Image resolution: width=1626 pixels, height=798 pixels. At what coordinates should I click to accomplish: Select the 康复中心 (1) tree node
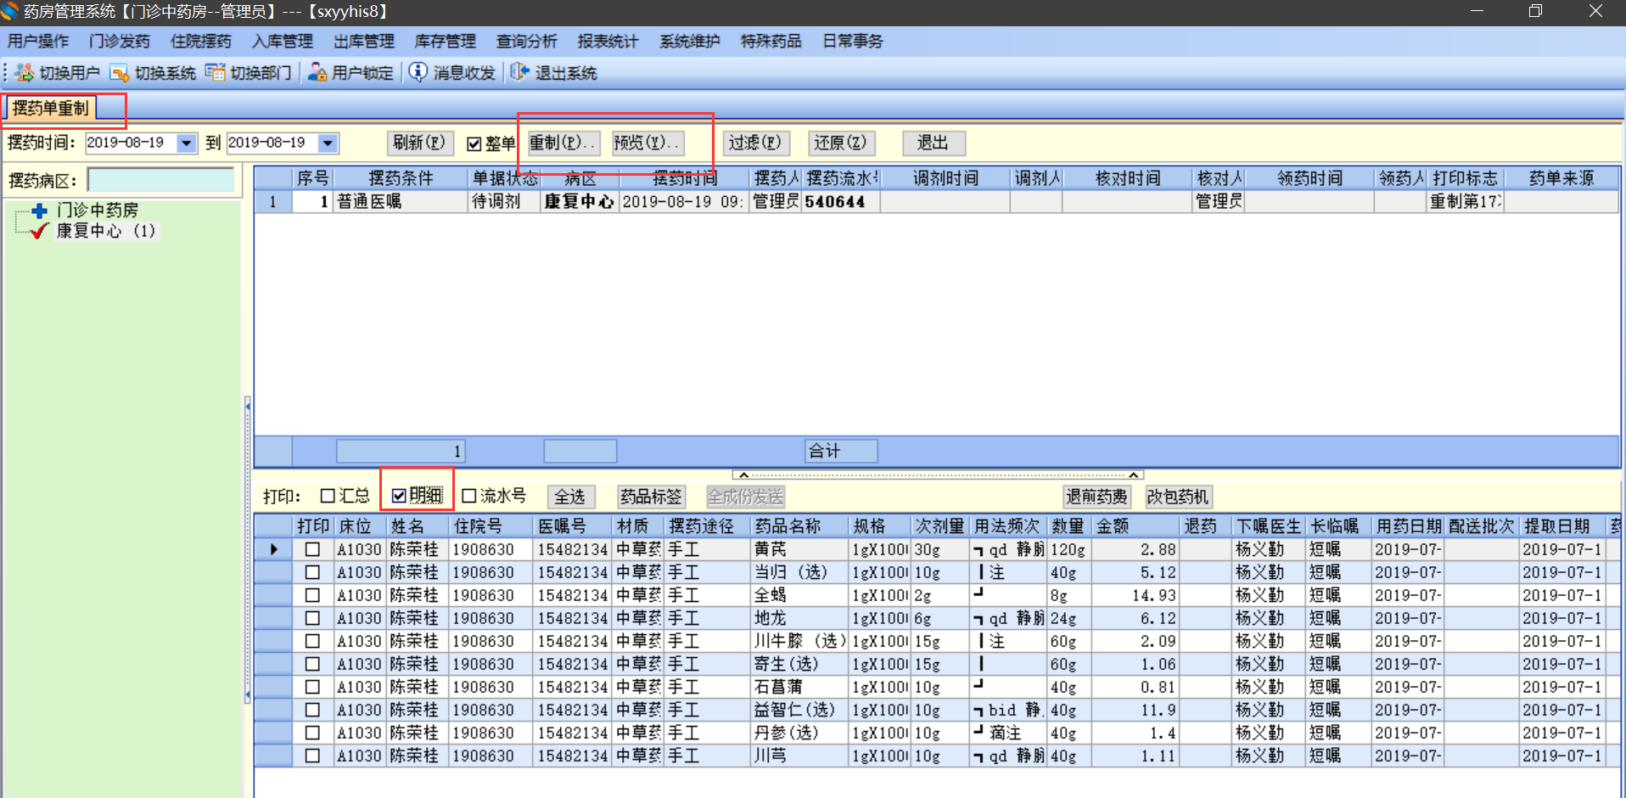tap(106, 231)
